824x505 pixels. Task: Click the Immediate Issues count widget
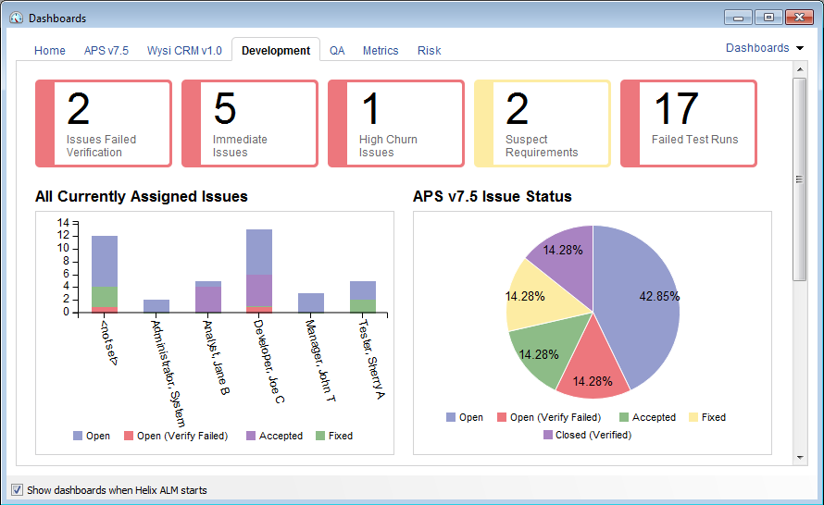(250, 124)
